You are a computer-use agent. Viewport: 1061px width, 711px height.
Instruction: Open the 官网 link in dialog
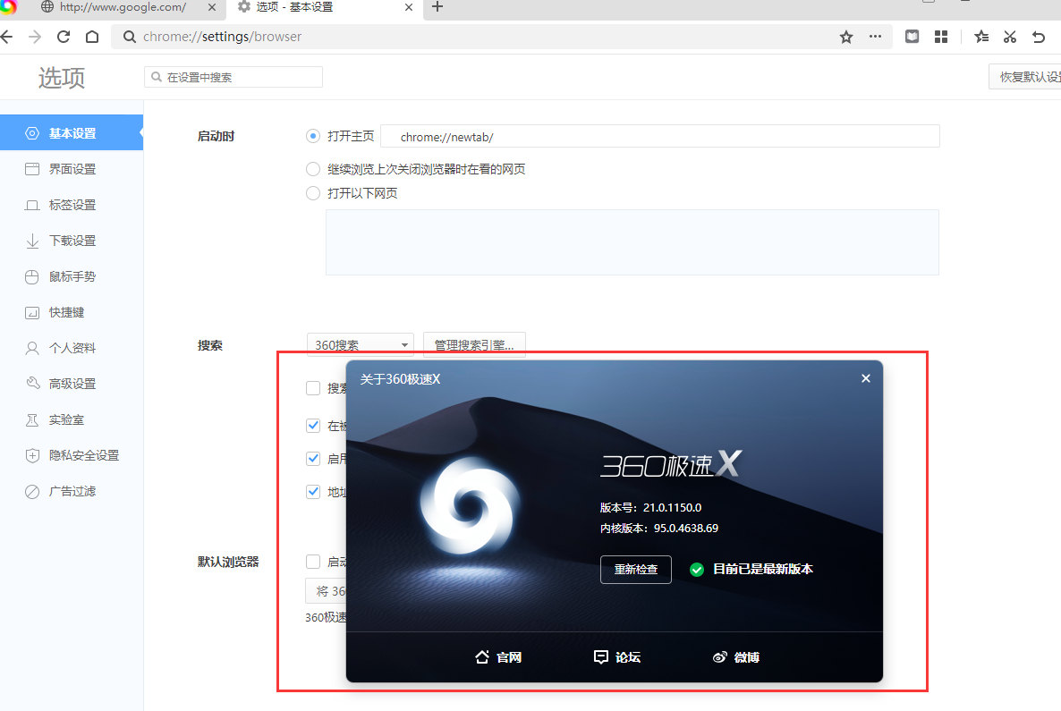pyautogui.click(x=498, y=656)
